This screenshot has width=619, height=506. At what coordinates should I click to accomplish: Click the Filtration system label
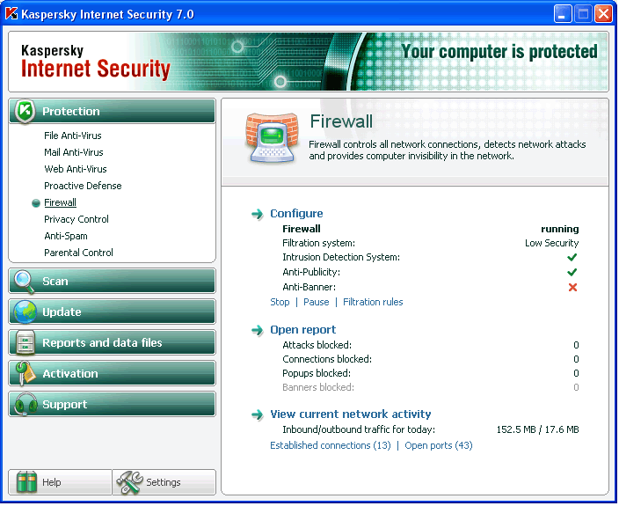click(x=318, y=244)
